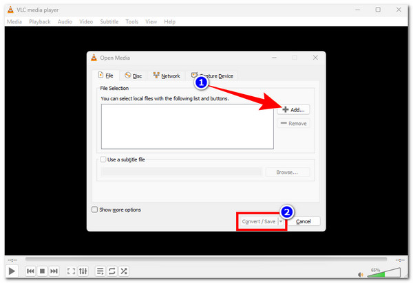This screenshot has height=283, width=413.
Task: Open the Playback menu
Action: 40,22
